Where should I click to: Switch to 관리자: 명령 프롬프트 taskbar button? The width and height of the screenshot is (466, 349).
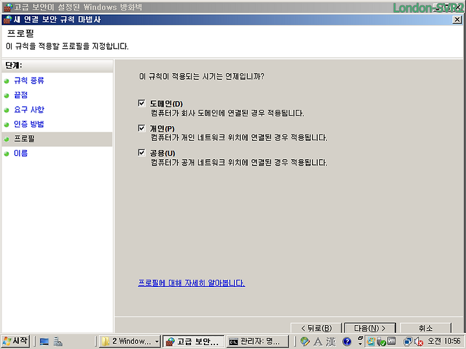(258, 341)
